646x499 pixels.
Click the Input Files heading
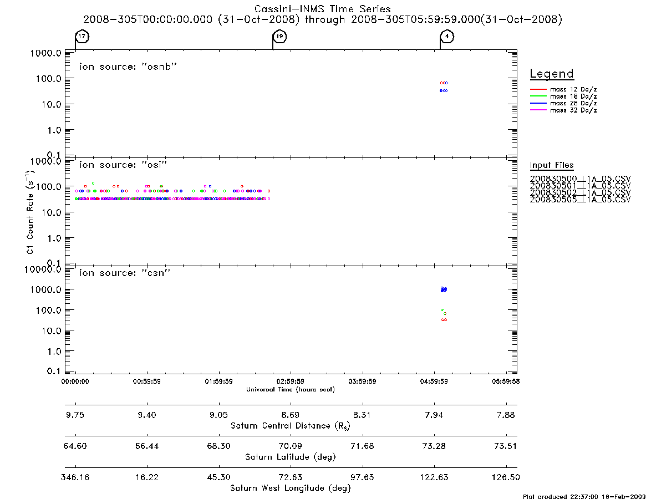click(552, 165)
